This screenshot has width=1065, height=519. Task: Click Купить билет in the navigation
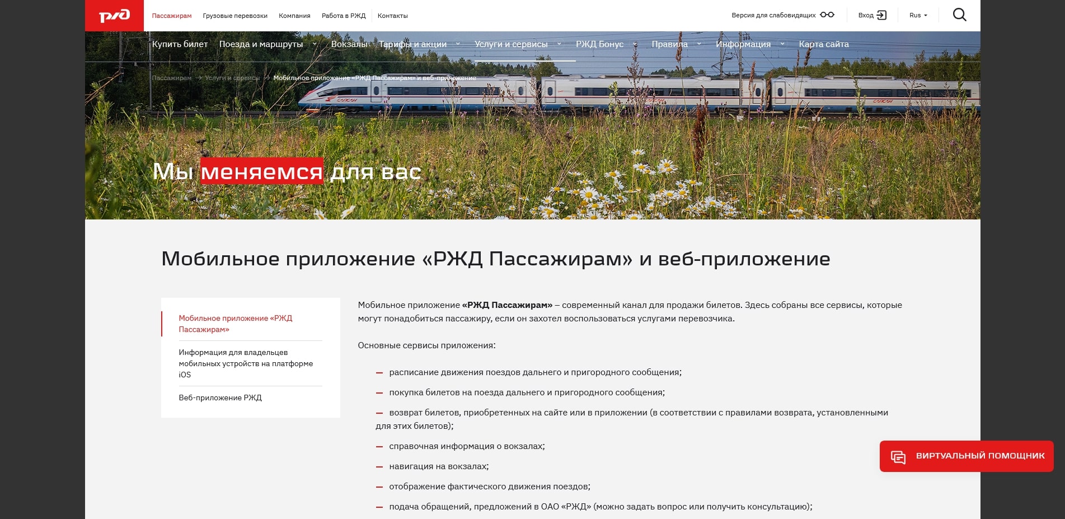[x=181, y=44]
